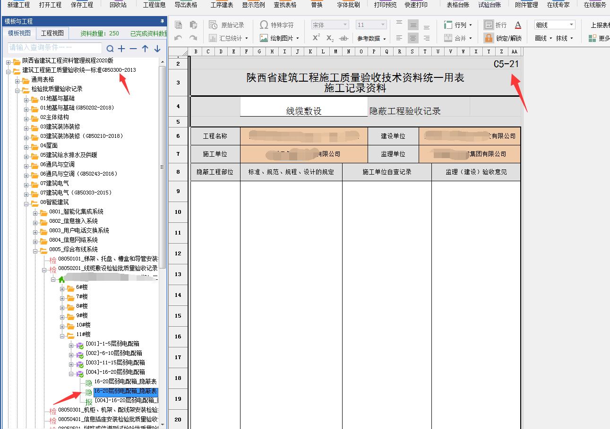Screen dimensions: 610x429
Task: Click the lock/unlock padlock icon
Action: [x=489, y=38]
